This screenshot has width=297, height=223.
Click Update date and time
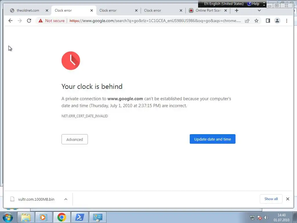[213, 139]
